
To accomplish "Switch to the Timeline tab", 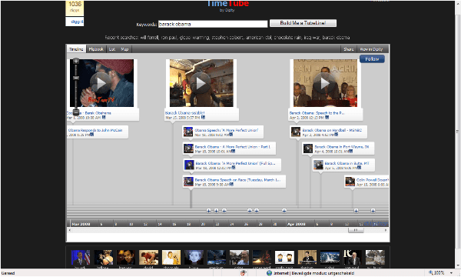I will click(76, 49).
